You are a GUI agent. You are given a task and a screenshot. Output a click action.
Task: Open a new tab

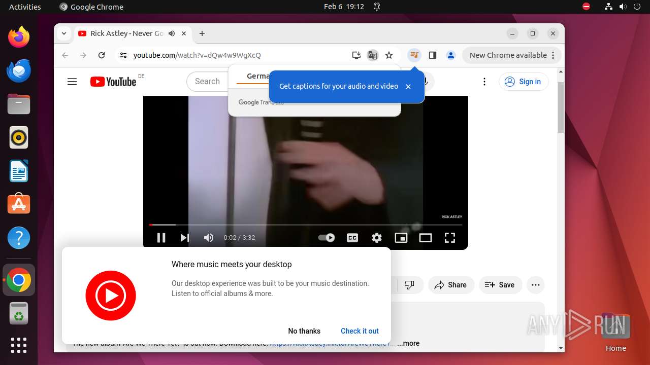point(202,33)
